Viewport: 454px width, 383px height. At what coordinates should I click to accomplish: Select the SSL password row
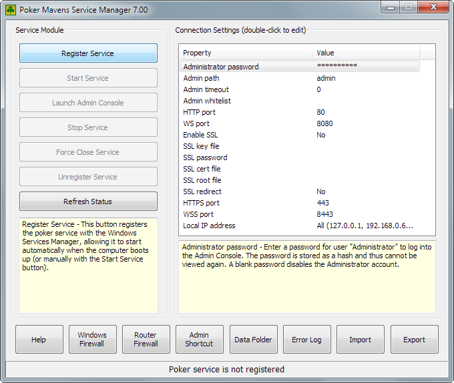pyautogui.click(x=299, y=157)
